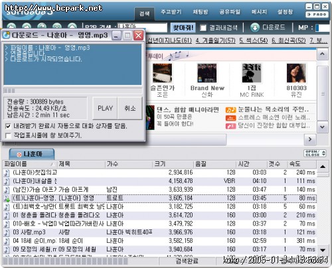This screenshot has width=332, height=268.
Task: Click the music icon of the (나훈아)첫집의고 row
Action: coord(7,172)
